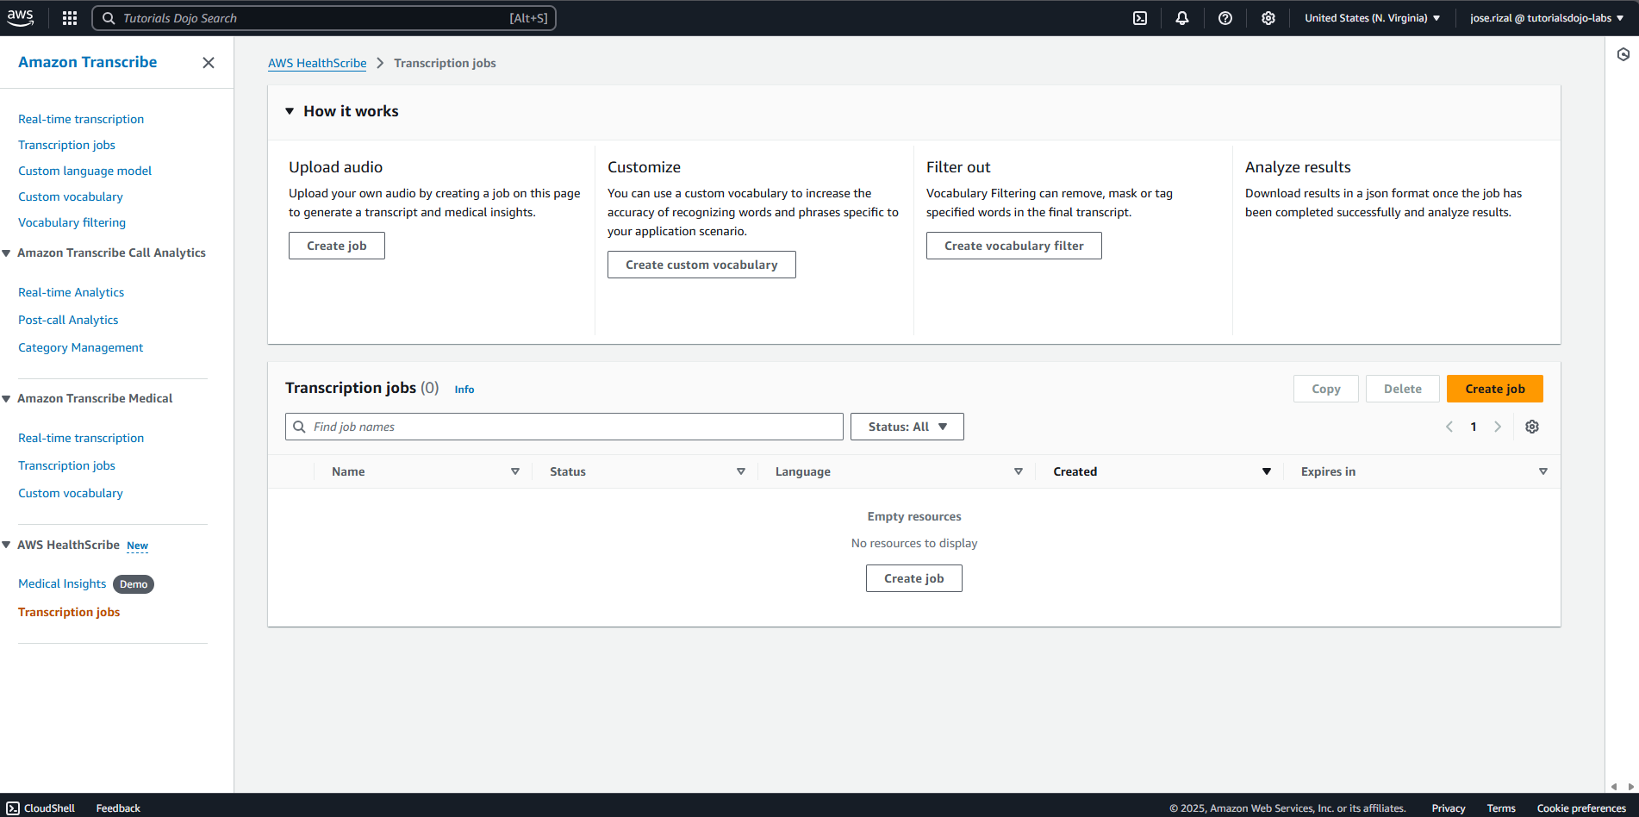Viewport: 1639px width, 817px height.
Task: Sort the table by Status column arrow
Action: [x=741, y=471]
